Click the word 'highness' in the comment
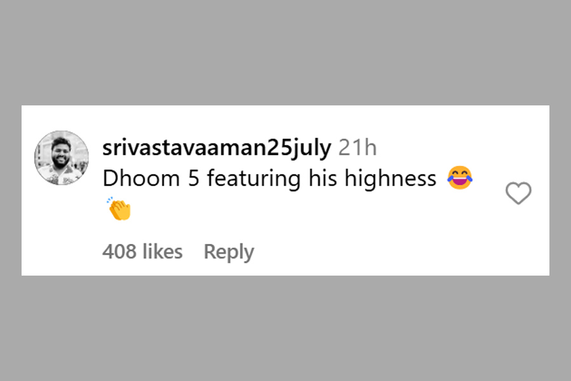 [x=390, y=178]
